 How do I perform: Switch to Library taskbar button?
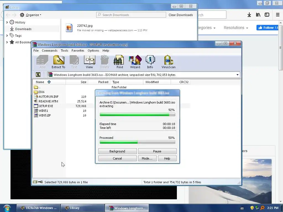click(x=82, y=208)
